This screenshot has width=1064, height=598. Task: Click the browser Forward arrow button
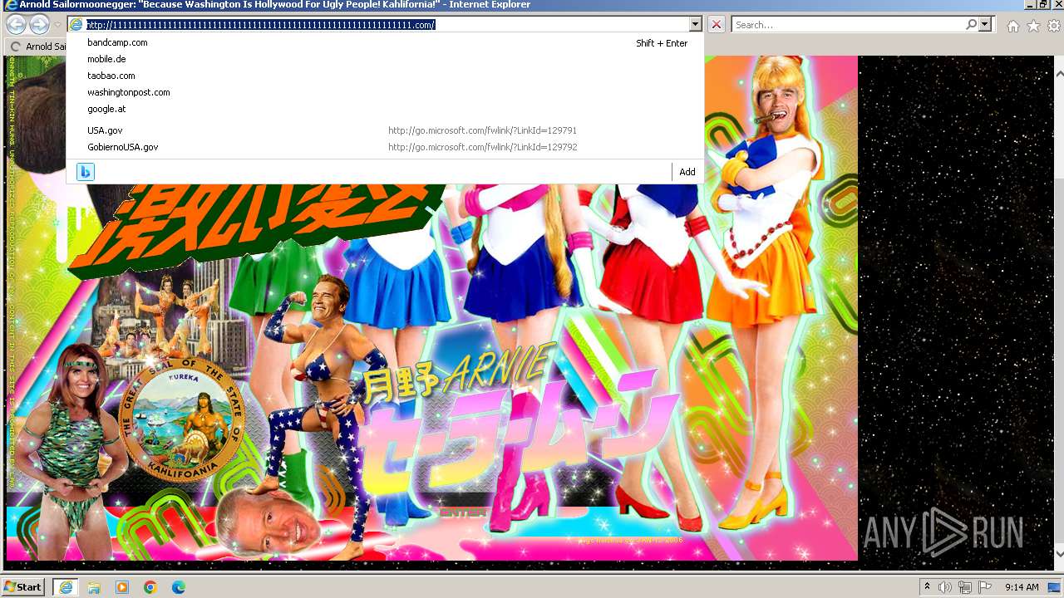coord(39,25)
